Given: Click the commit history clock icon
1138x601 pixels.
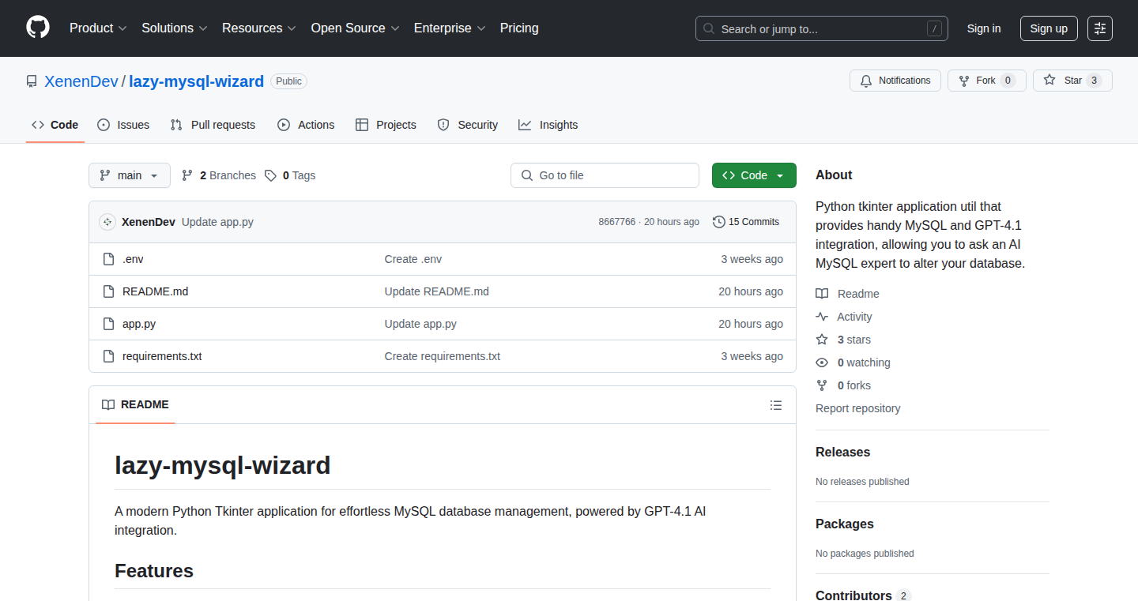Looking at the screenshot, I should point(719,222).
